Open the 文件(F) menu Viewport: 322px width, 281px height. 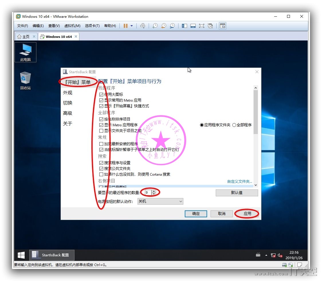(x=22, y=26)
